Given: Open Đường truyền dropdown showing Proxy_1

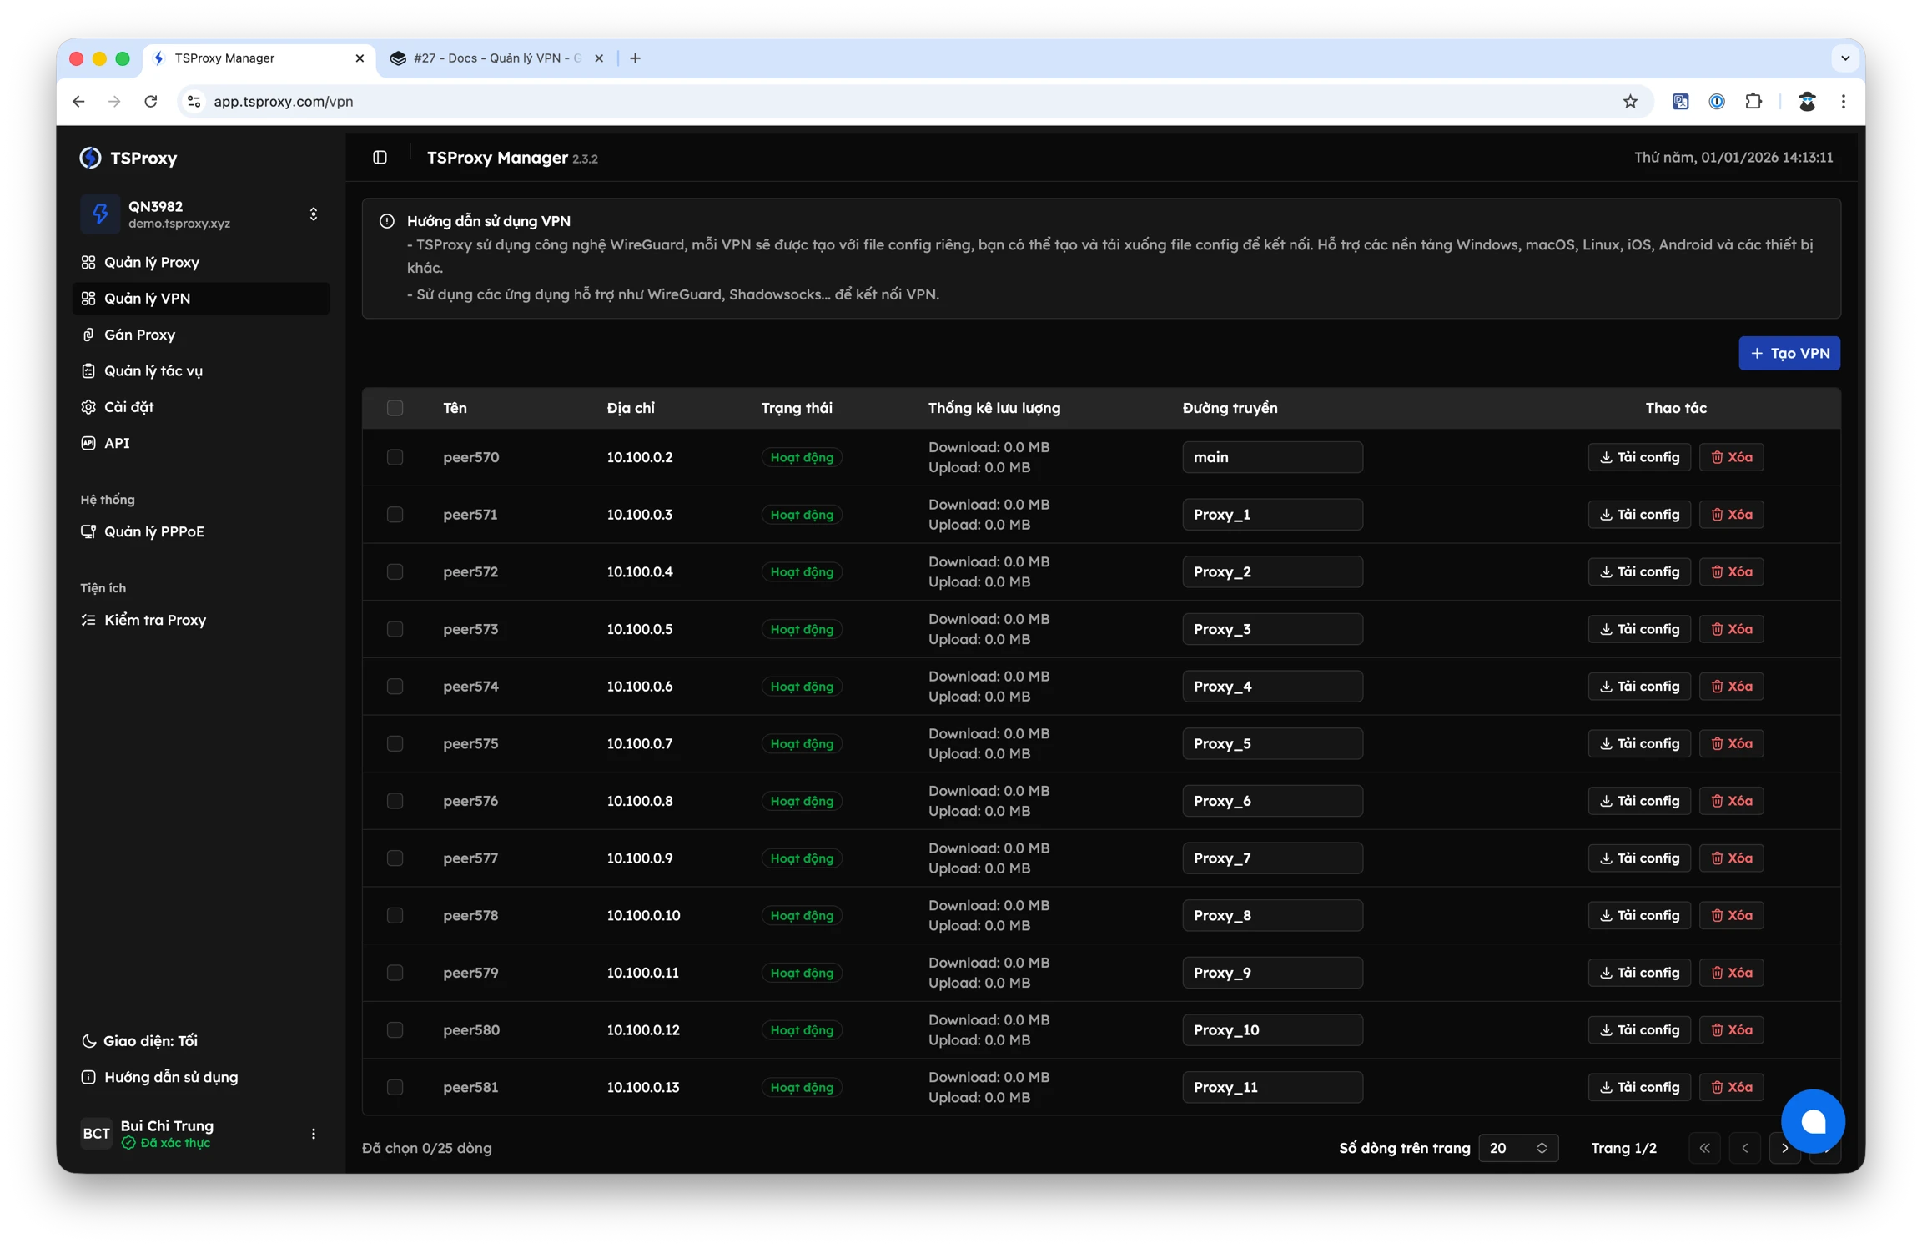Looking at the screenshot, I should (x=1272, y=514).
